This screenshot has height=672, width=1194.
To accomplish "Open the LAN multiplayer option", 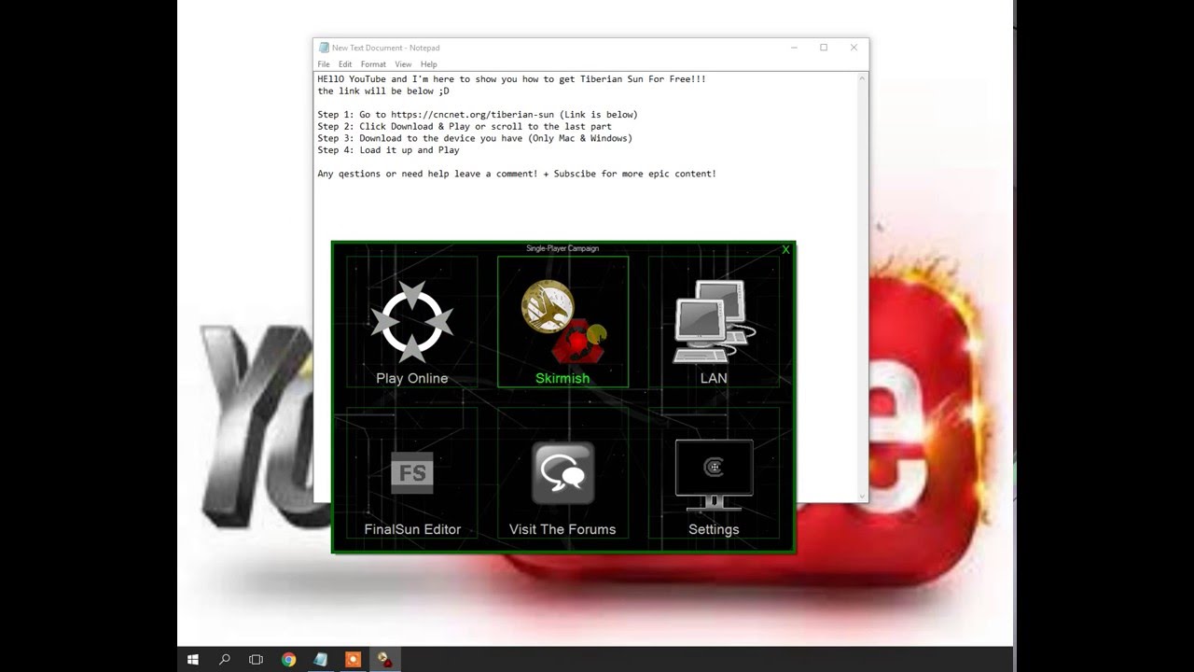I will point(714,322).
